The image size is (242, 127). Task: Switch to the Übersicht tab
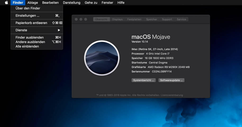click(x=101, y=19)
